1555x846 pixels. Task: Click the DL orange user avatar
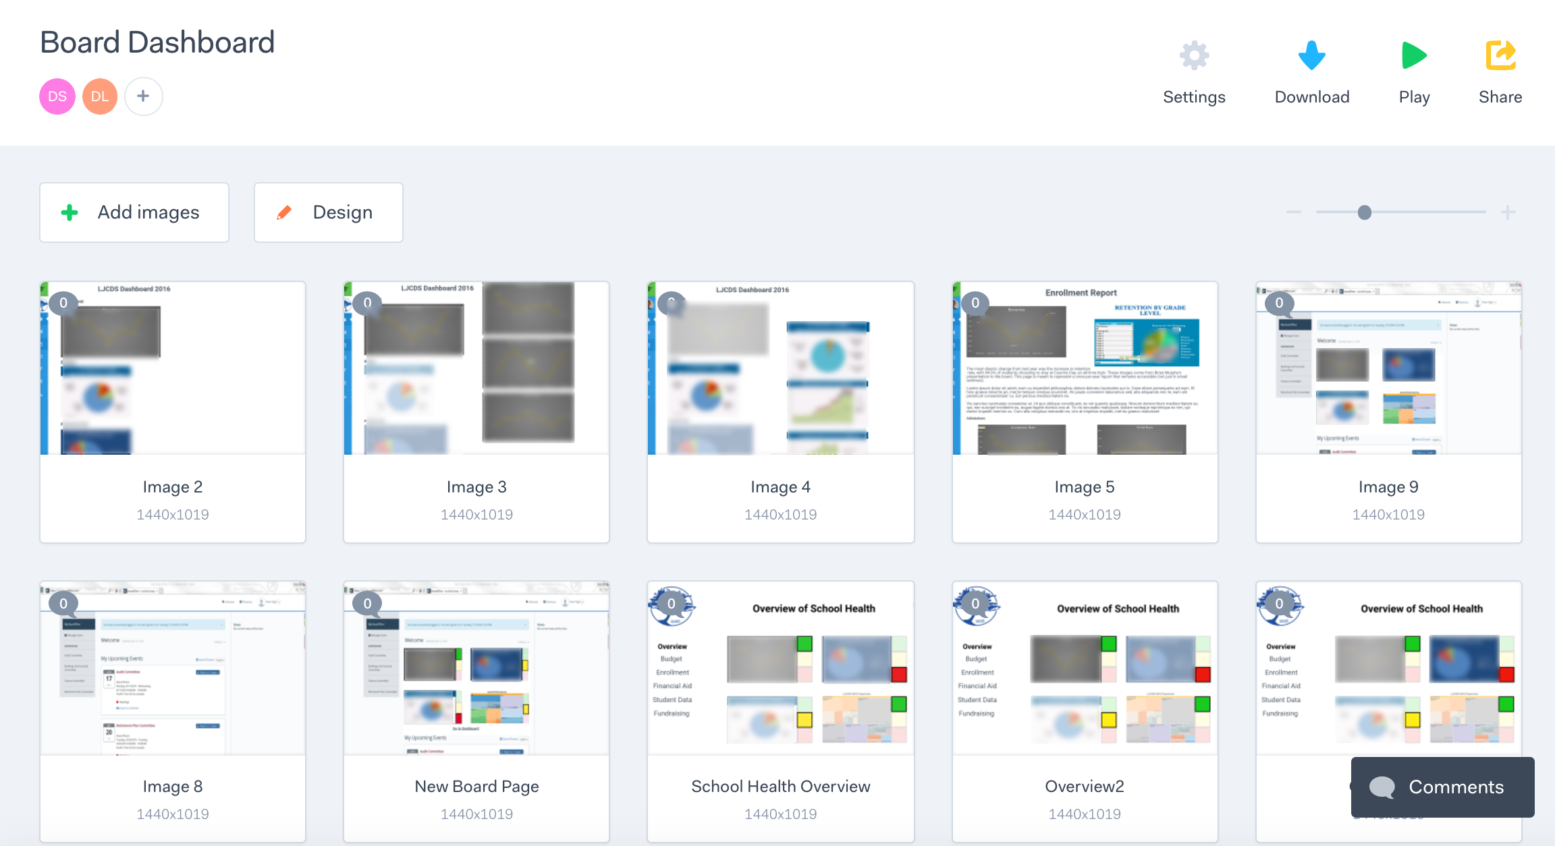[100, 96]
